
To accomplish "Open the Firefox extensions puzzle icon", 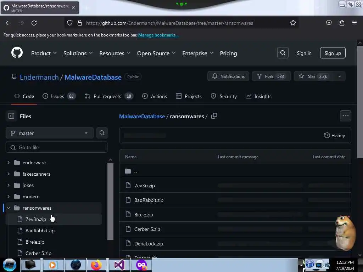I will [x=342, y=23].
